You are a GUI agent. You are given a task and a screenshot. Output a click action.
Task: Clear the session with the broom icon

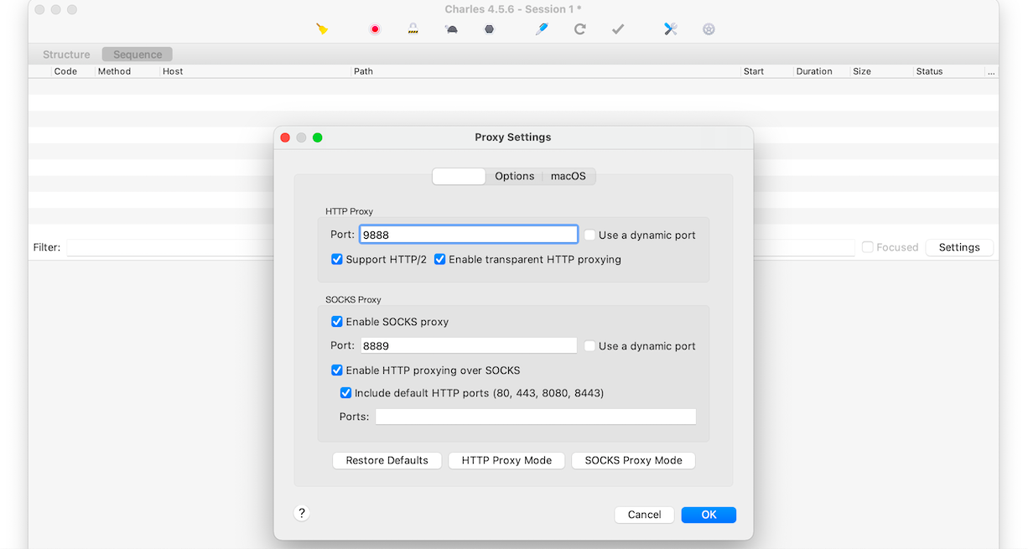click(x=322, y=29)
